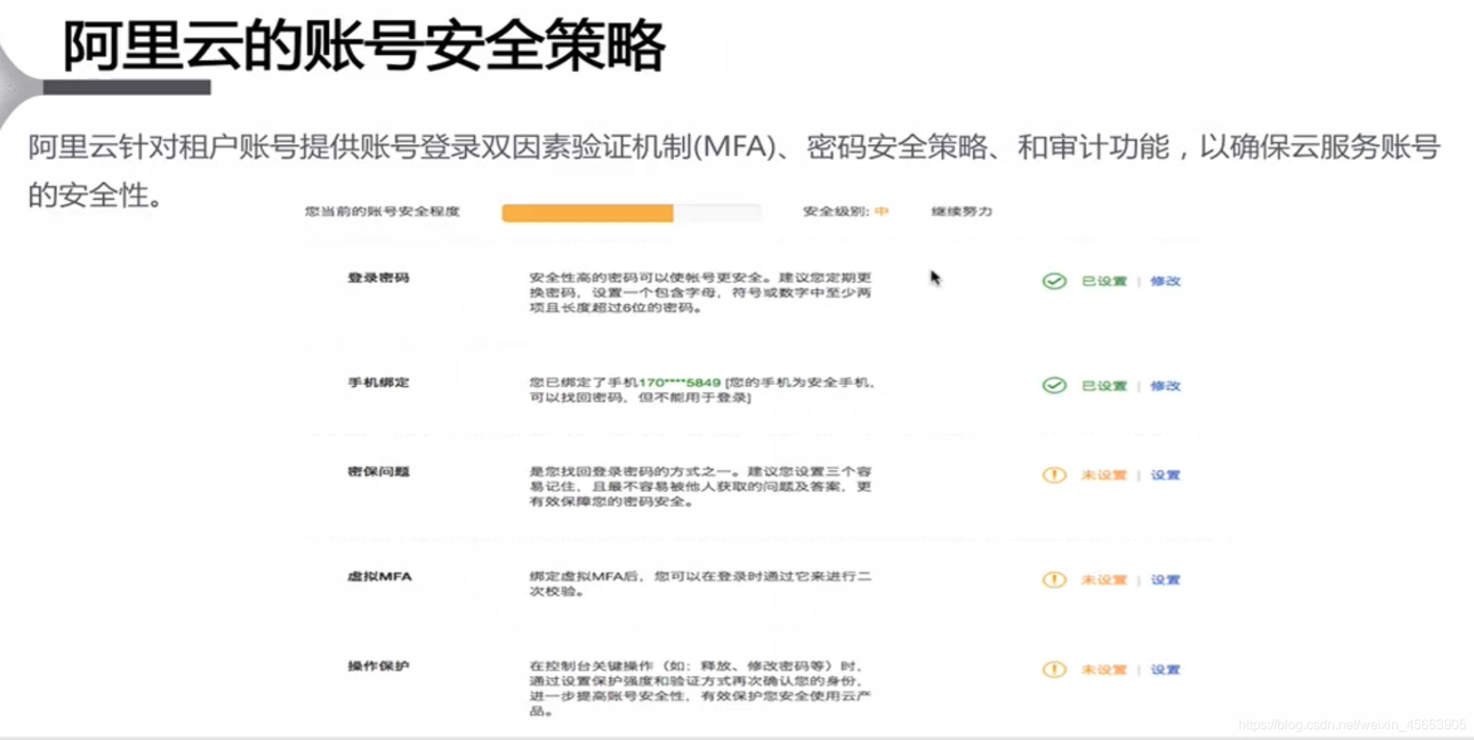1474x740 pixels.
Task: Click the 密保问题 description paragraph
Action: pyautogui.click(x=701, y=487)
